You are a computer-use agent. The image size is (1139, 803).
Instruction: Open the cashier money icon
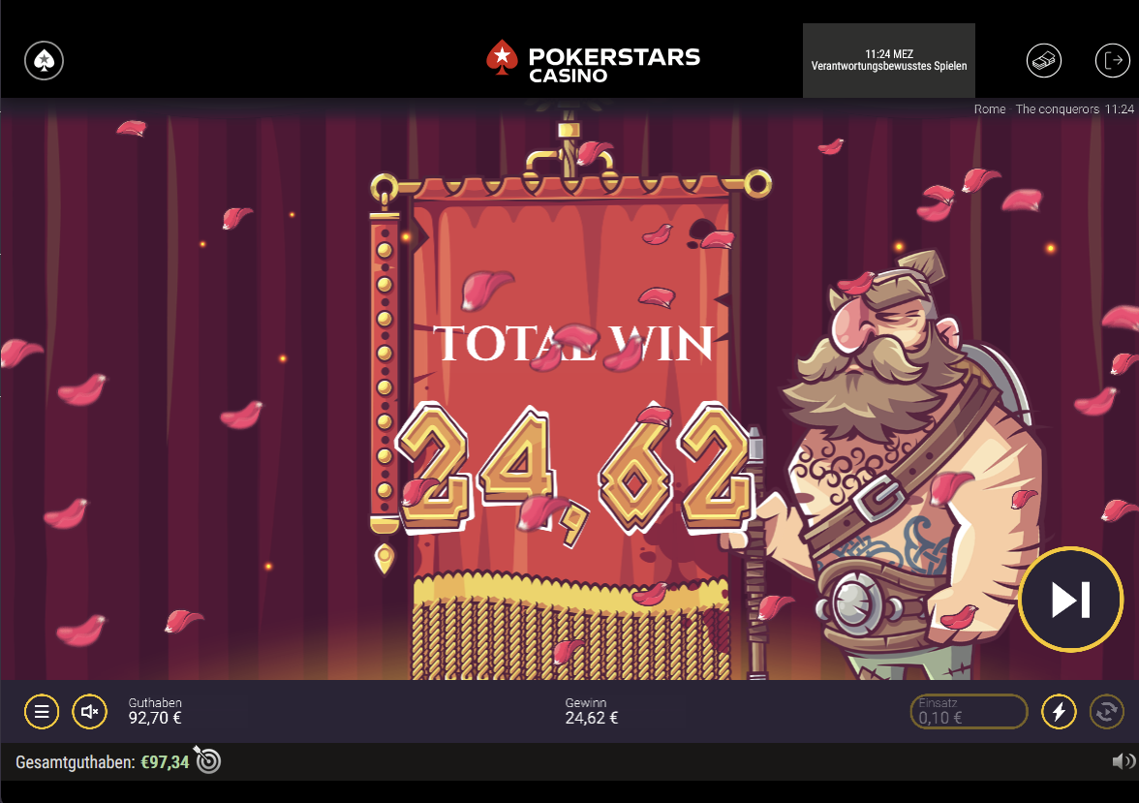click(x=1044, y=60)
